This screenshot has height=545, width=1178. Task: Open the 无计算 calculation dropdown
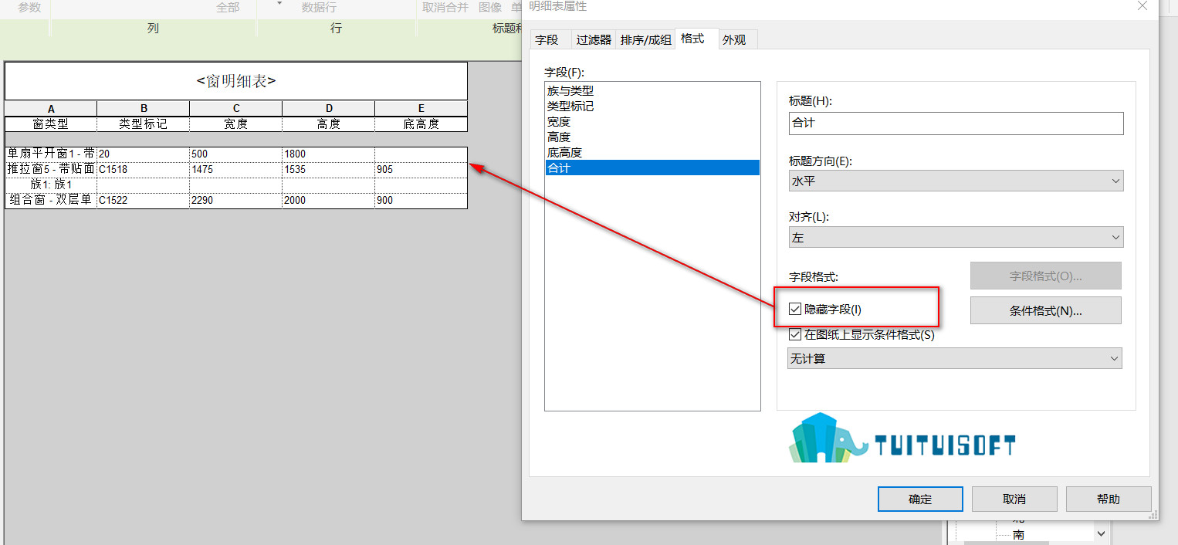[x=955, y=358]
